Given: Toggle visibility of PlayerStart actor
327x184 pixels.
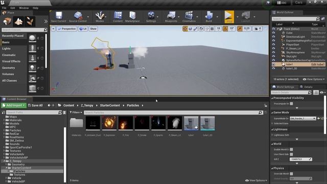Looking at the screenshot, I should (x=274, y=44).
